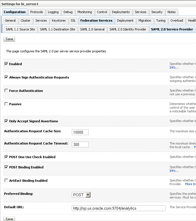Screen dimensions: 196x221
Task: Select the Deployments top-level tab
Action: pos(121,12)
